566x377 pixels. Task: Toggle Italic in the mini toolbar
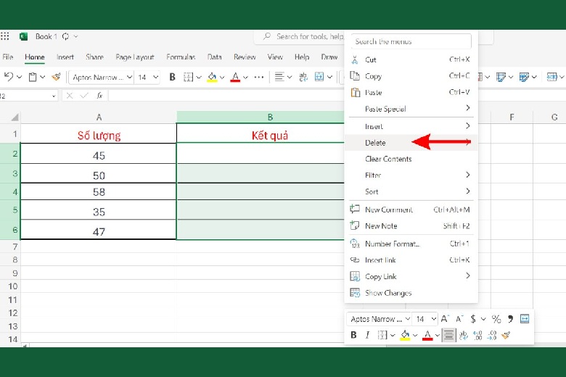pyautogui.click(x=367, y=335)
